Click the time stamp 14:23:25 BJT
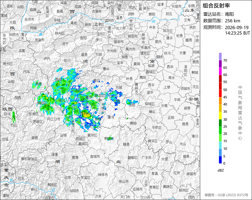The width and height of the screenshot is (252, 200). (238, 33)
